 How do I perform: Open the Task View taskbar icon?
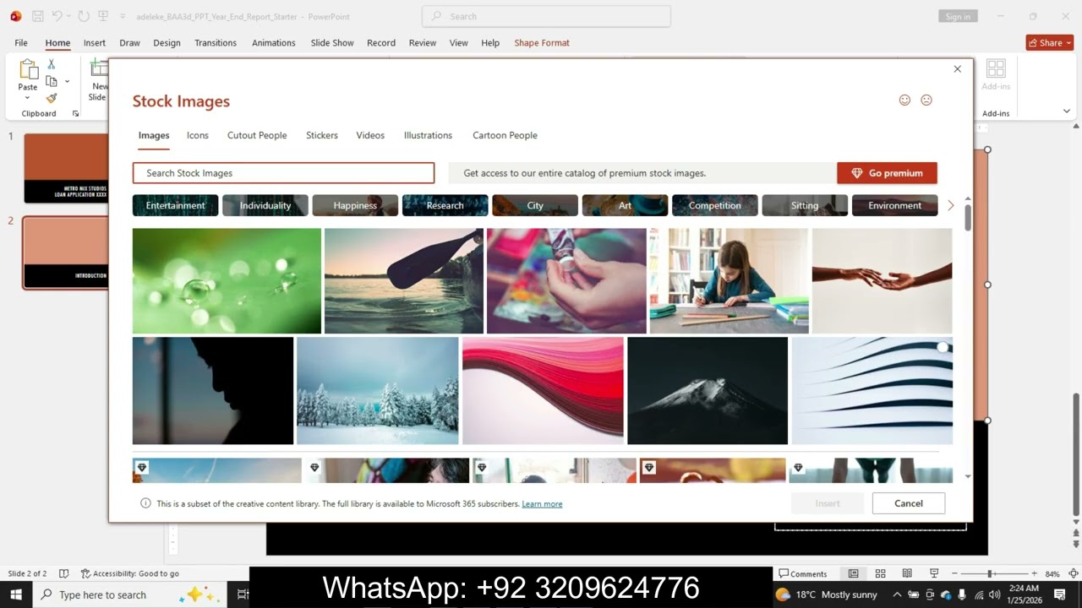tap(243, 594)
